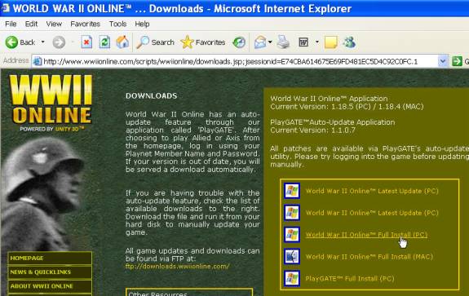Open ftp://downloads.wwiionline.com/ link

pyautogui.click(x=177, y=266)
